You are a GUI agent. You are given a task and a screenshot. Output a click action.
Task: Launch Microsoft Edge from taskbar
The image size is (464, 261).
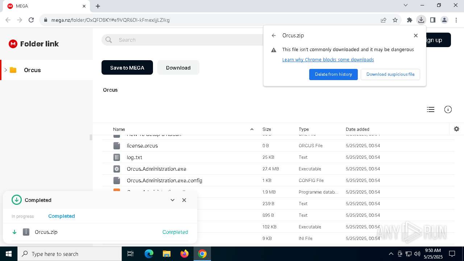click(x=149, y=254)
